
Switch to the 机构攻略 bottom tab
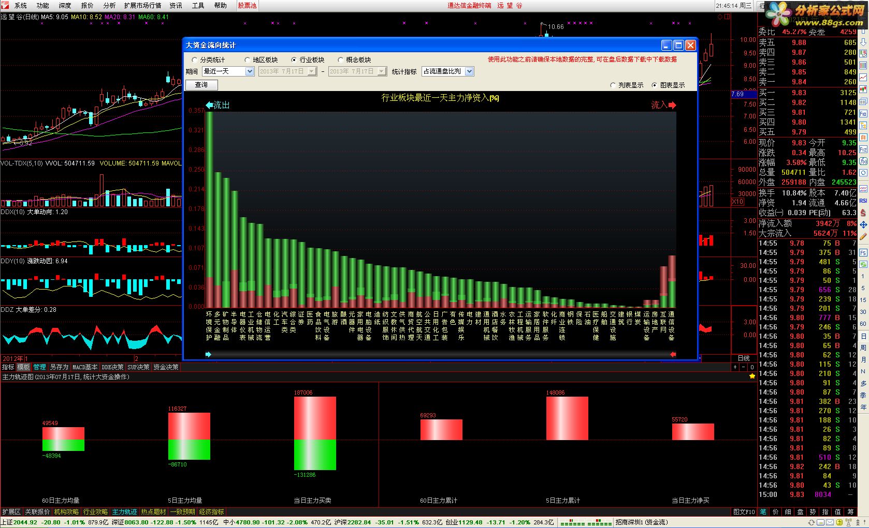point(66,512)
